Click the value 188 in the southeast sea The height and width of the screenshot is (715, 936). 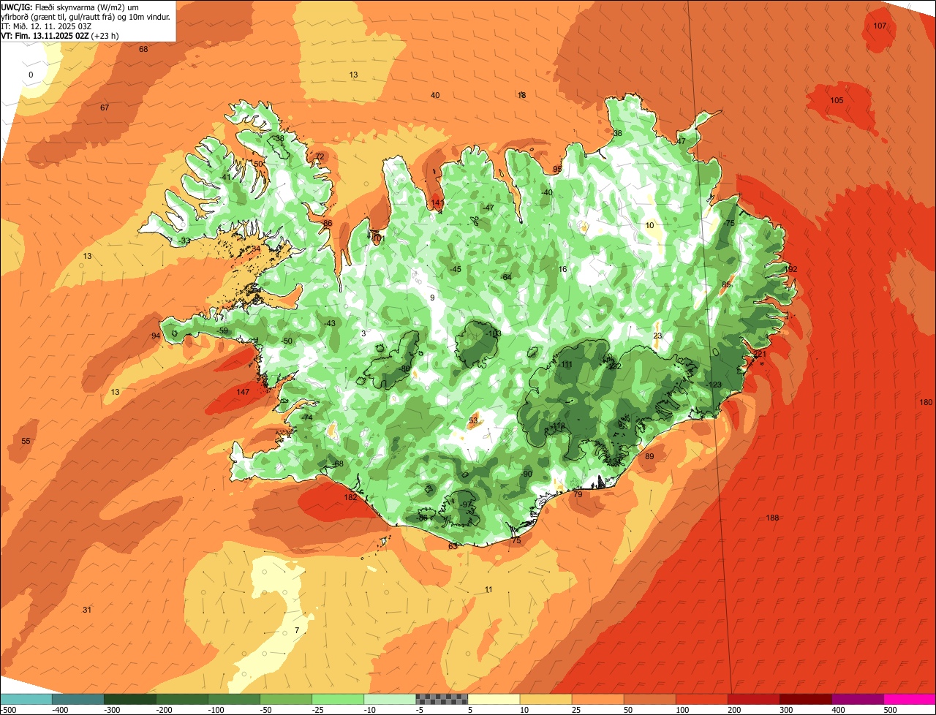coord(772,518)
